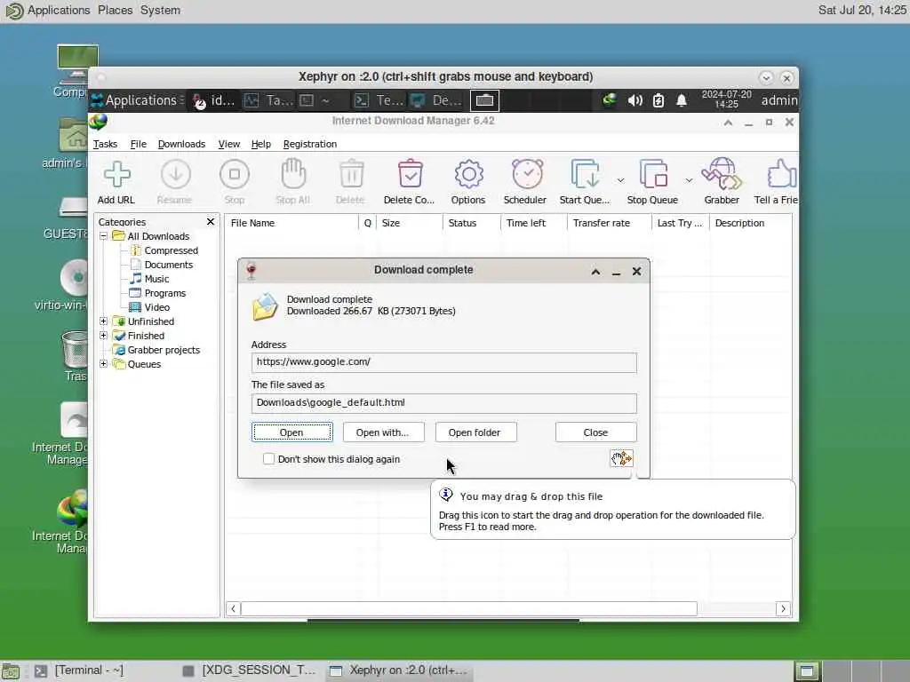Click the Delete trash icon in toolbar
The width and height of the screenshot is (910, 682).
tap(352, 173)
